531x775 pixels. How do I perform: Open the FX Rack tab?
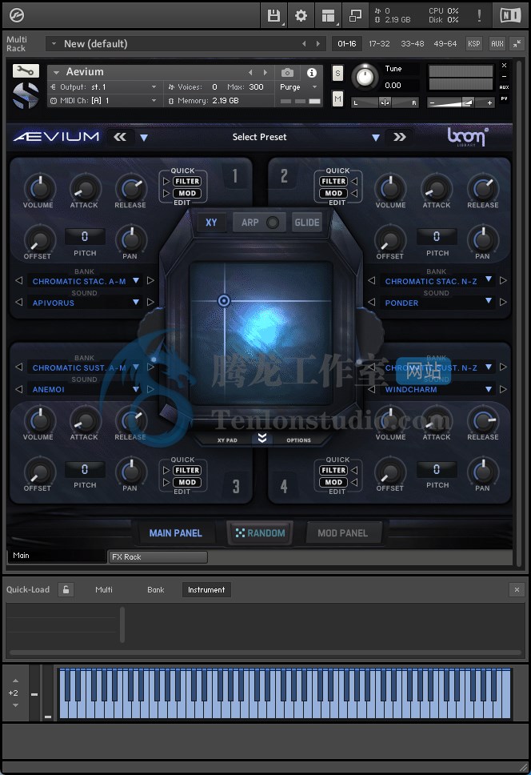(158, 557)
